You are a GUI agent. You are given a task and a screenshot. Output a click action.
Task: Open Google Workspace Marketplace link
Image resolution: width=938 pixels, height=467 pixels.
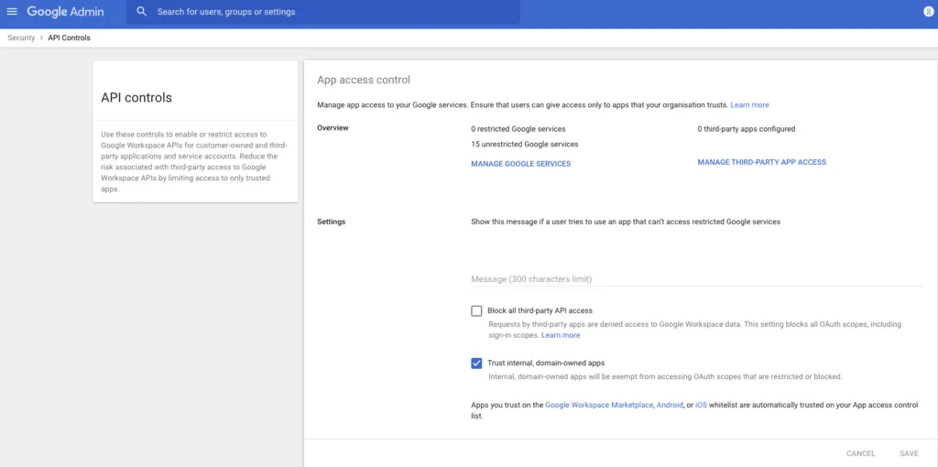[x=599, y=405]
